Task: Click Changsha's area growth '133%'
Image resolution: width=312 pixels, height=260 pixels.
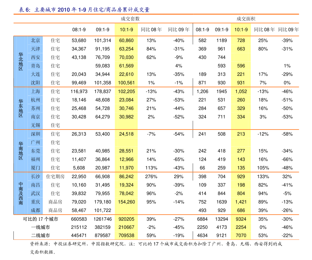Action: 263,176
